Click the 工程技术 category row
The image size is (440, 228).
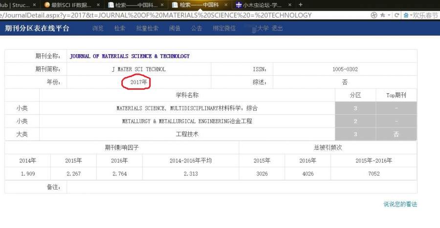(x=187, y=134)
